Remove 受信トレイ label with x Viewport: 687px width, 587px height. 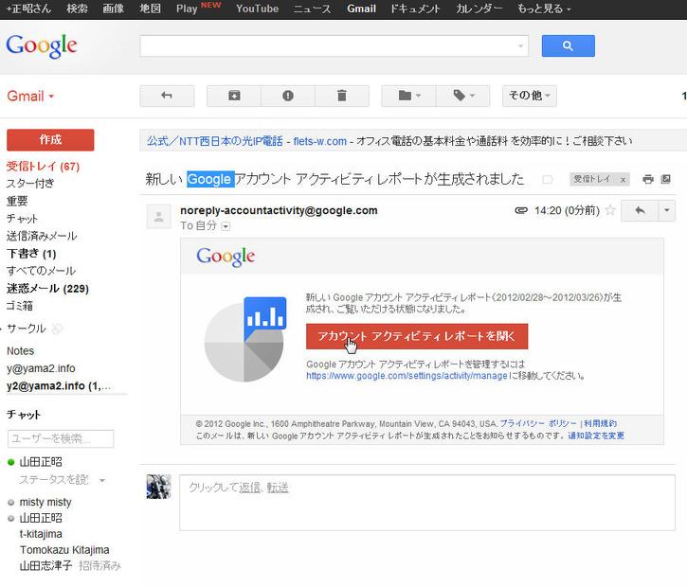click(x=623, y=180)
